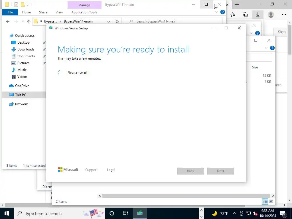Click the Search BypassWin11-main field

(174, 21)
